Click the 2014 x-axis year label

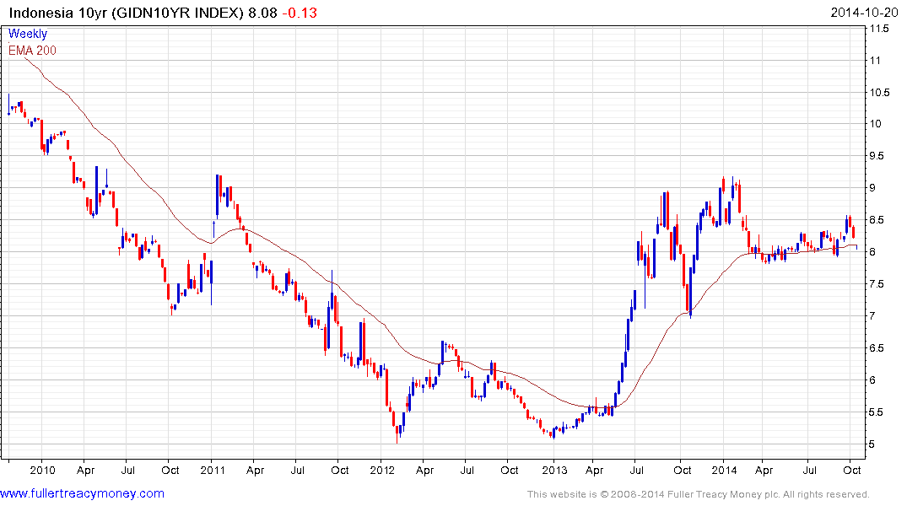pyautogui.click(x=724, y=470)
